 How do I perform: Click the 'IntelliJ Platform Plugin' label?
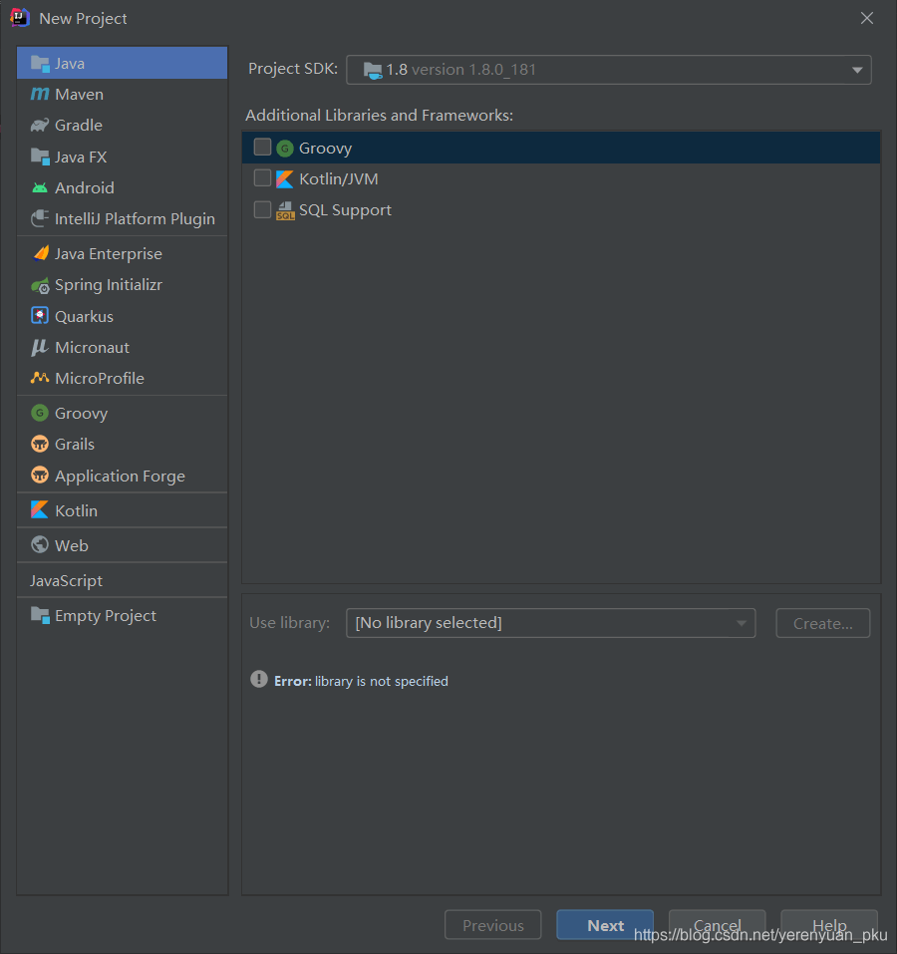click(x=135, y=219)
